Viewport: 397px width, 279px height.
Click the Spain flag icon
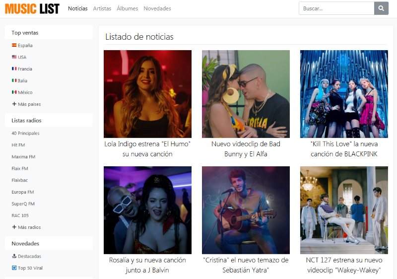[14, 45]
